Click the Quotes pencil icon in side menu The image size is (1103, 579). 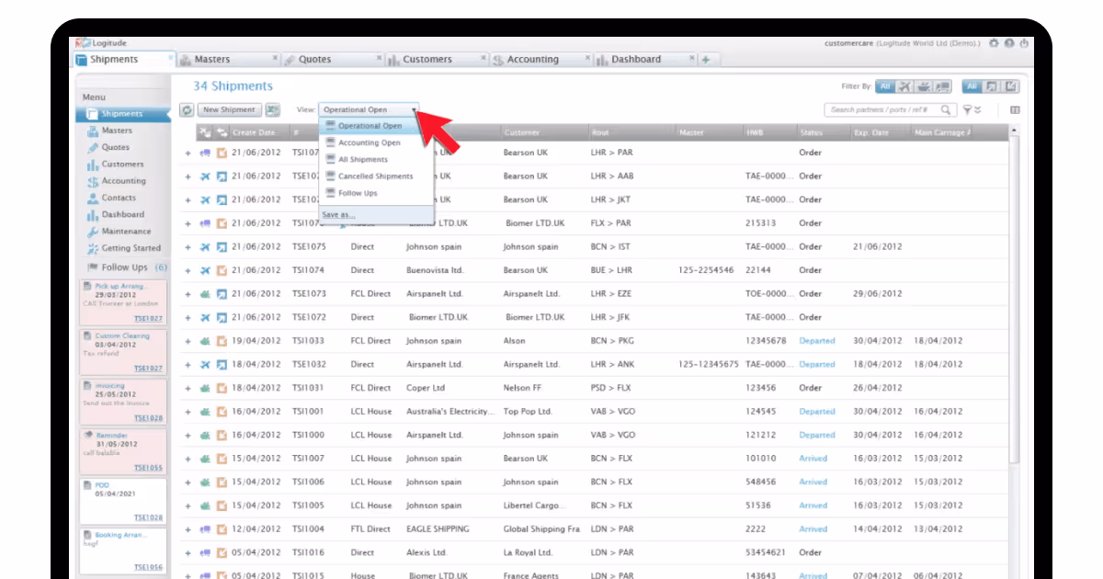click(x=93, y=147)
